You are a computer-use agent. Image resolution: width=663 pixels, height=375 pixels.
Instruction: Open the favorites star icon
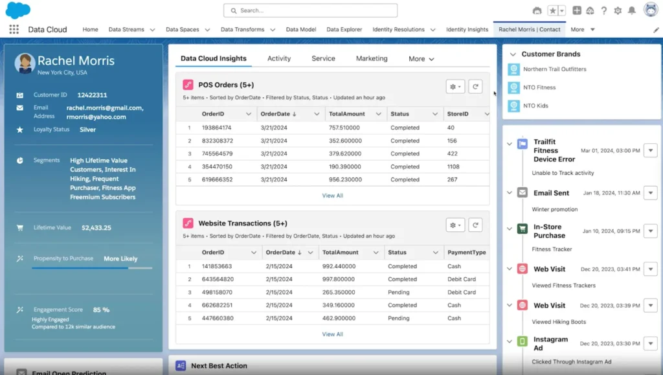coord(553,10)
